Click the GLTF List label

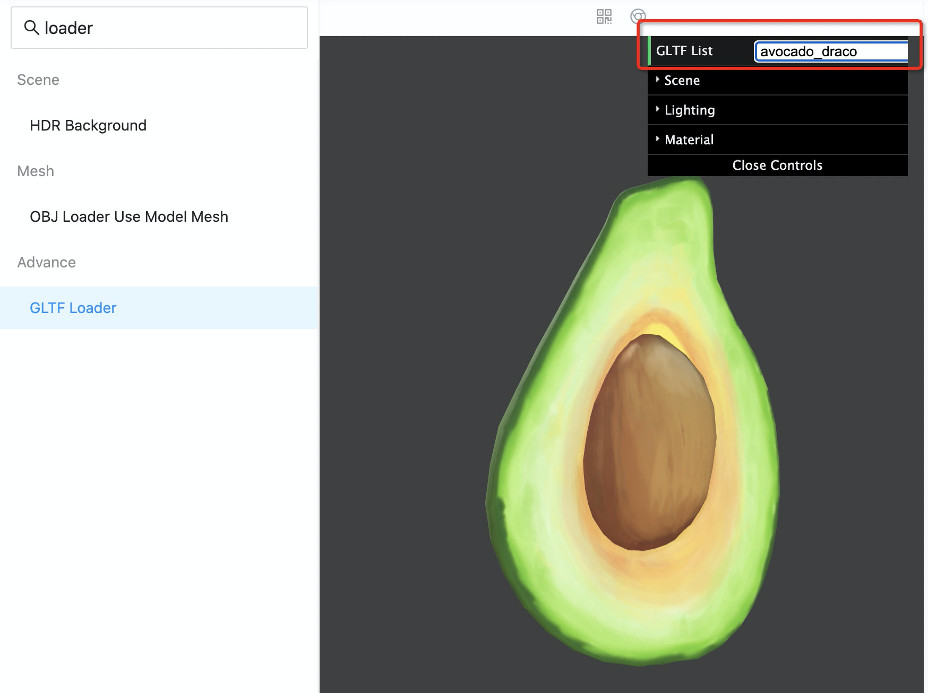coord(684,51)
